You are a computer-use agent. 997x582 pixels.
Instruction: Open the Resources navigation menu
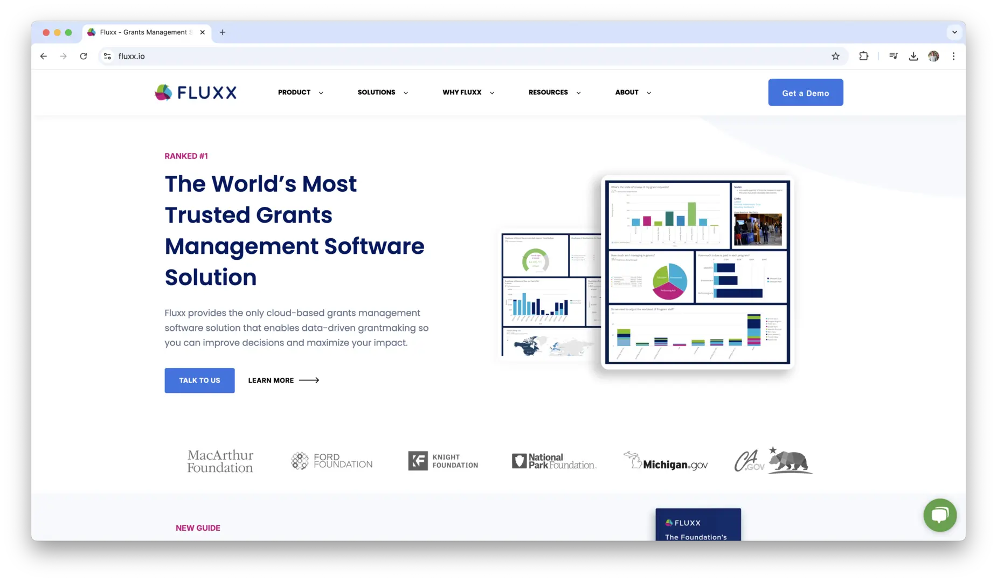coord(554,93)
